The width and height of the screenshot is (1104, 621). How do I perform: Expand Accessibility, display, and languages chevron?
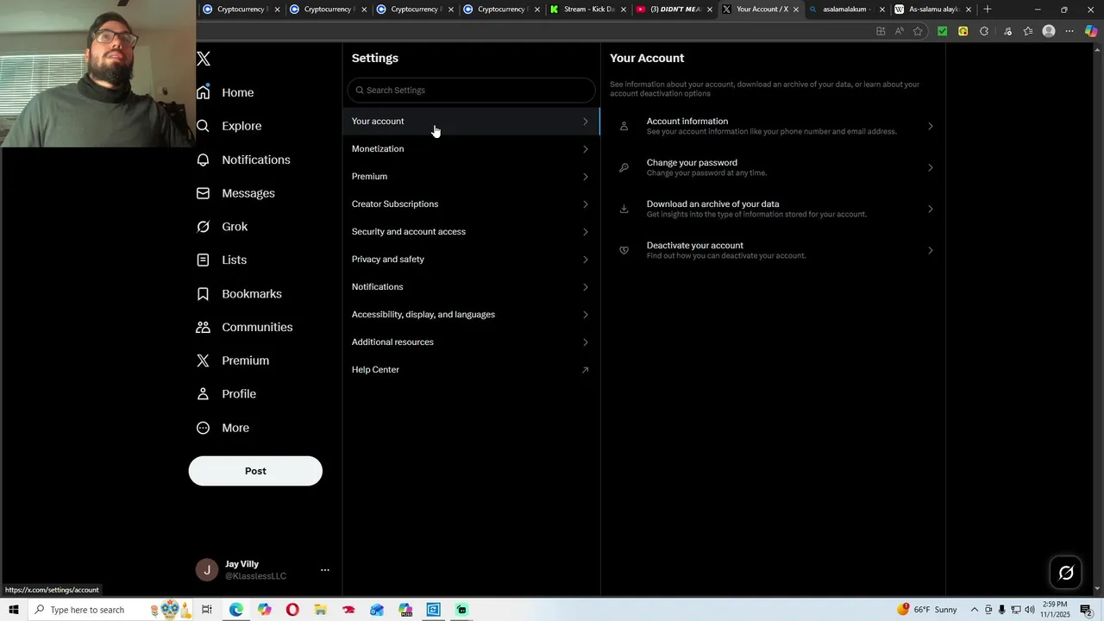[x=585, y=315]
